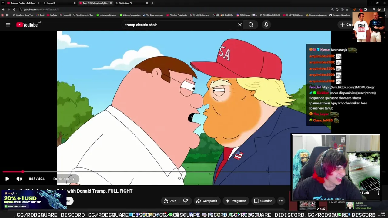Click the install/cast screen icon in address bar
Image resolution: width=388 pixels, height=218 pixels.
click(337, 9)
